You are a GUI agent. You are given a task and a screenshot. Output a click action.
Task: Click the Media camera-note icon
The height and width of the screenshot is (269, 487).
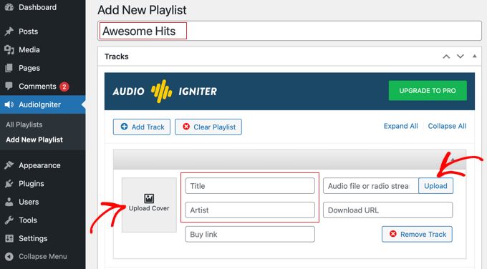pos(9,49)
